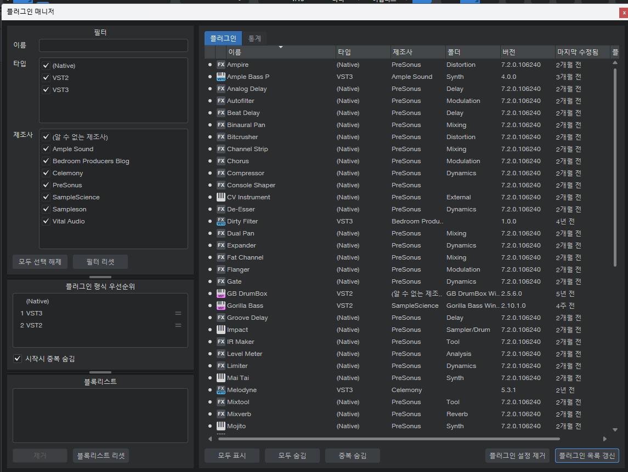This screenshot has height=472, width=628.
Task: Click the FX icon next to Bitcrusher
Action: click(220, 137)
